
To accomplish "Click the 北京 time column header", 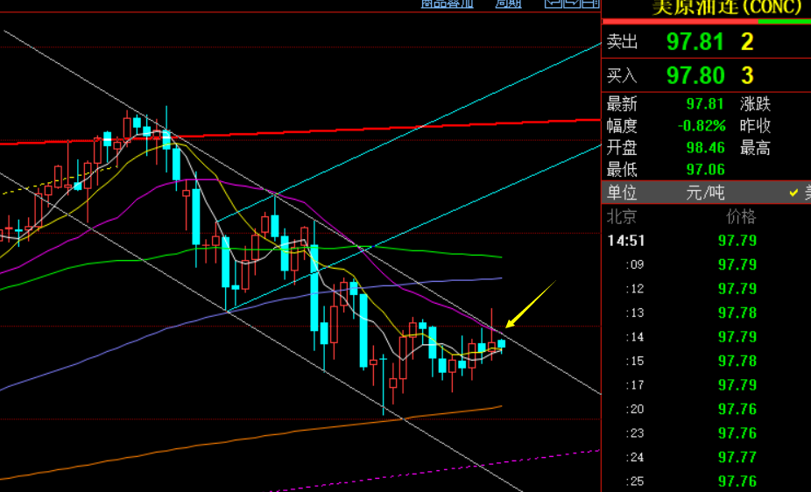I will point(622,216).
